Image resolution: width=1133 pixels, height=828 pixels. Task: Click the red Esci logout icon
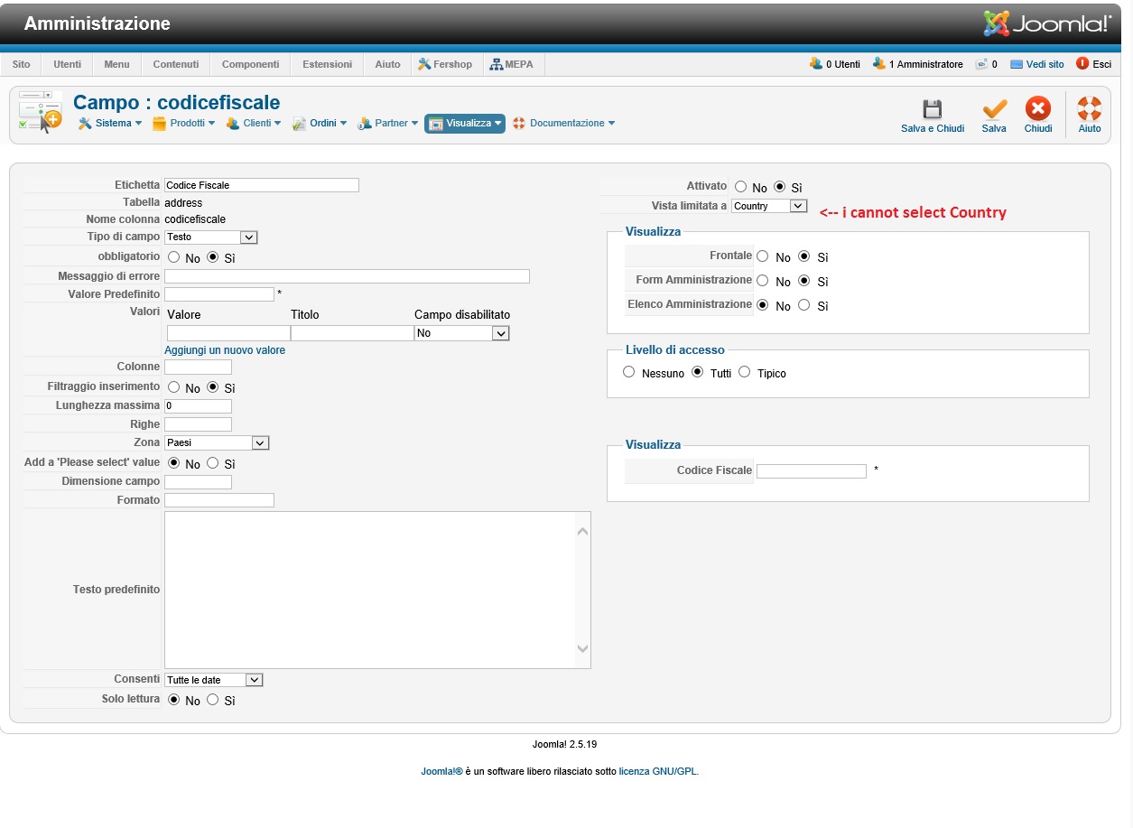[x=1082, y=64]
